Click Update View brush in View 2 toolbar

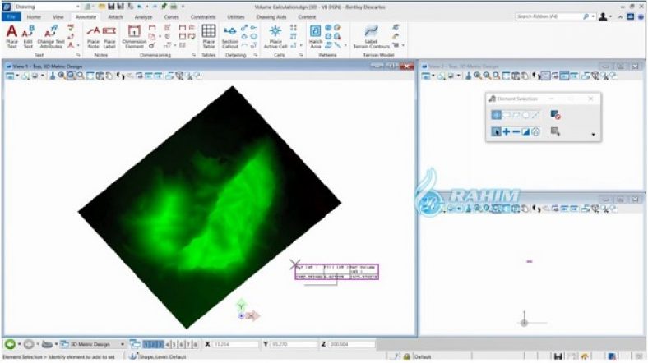pyautogui.click(x=469, y=76)
